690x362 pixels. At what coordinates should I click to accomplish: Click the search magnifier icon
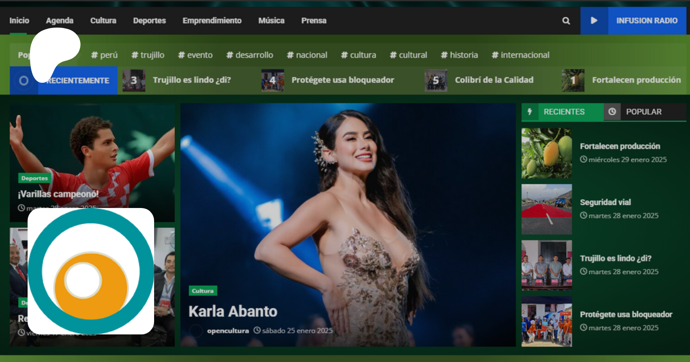(566, 21)
